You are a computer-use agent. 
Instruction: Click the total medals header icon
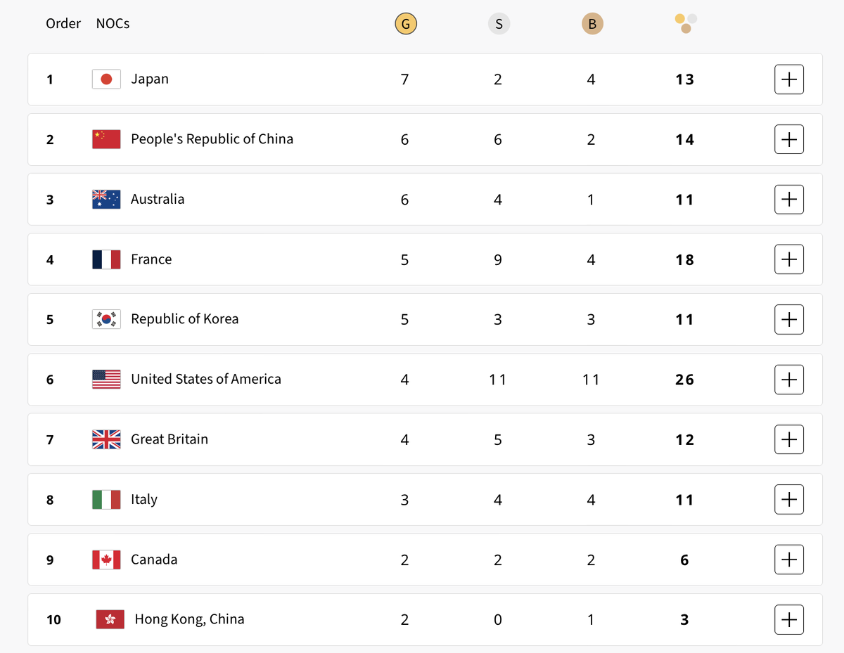[686, 23]
